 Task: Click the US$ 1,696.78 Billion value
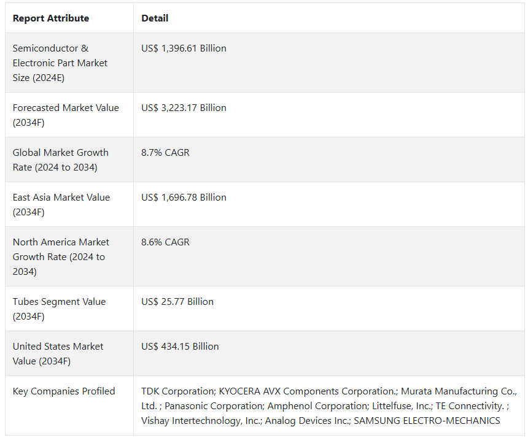(184, 198)
